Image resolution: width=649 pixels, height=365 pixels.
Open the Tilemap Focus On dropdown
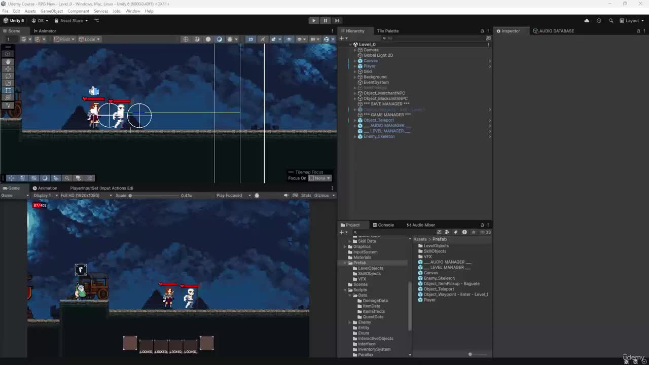coord(319,178)
